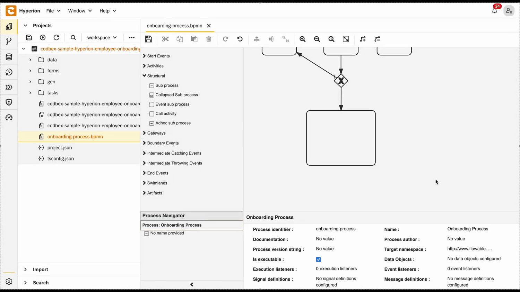Select the Undo icon in the toolbar
520x292 pixels.
tap(240, 39)
